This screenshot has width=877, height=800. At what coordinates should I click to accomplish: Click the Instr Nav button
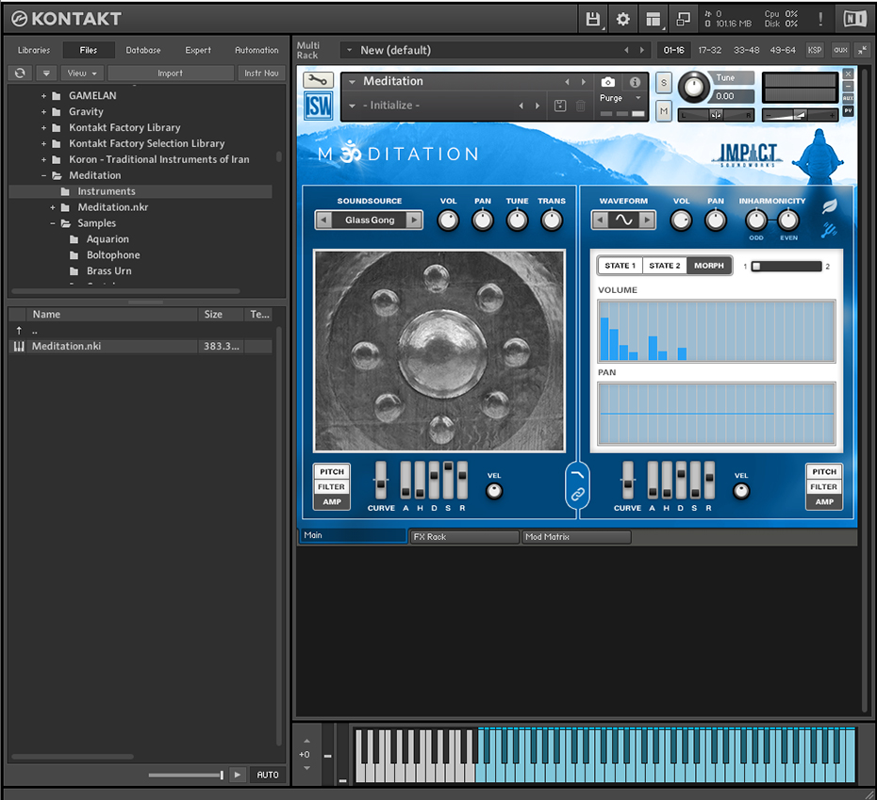point(261,73)
